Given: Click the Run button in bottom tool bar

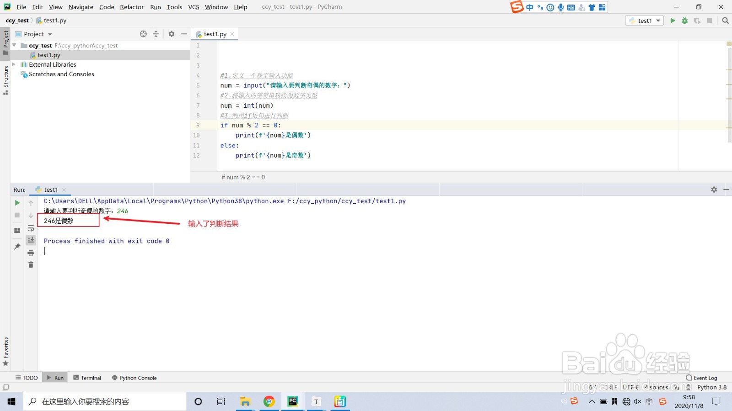Looking at the screenshot, I should pos(55,378).
